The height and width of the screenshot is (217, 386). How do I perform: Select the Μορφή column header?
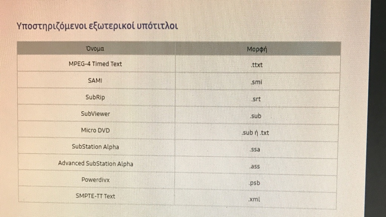click(257, 49)
